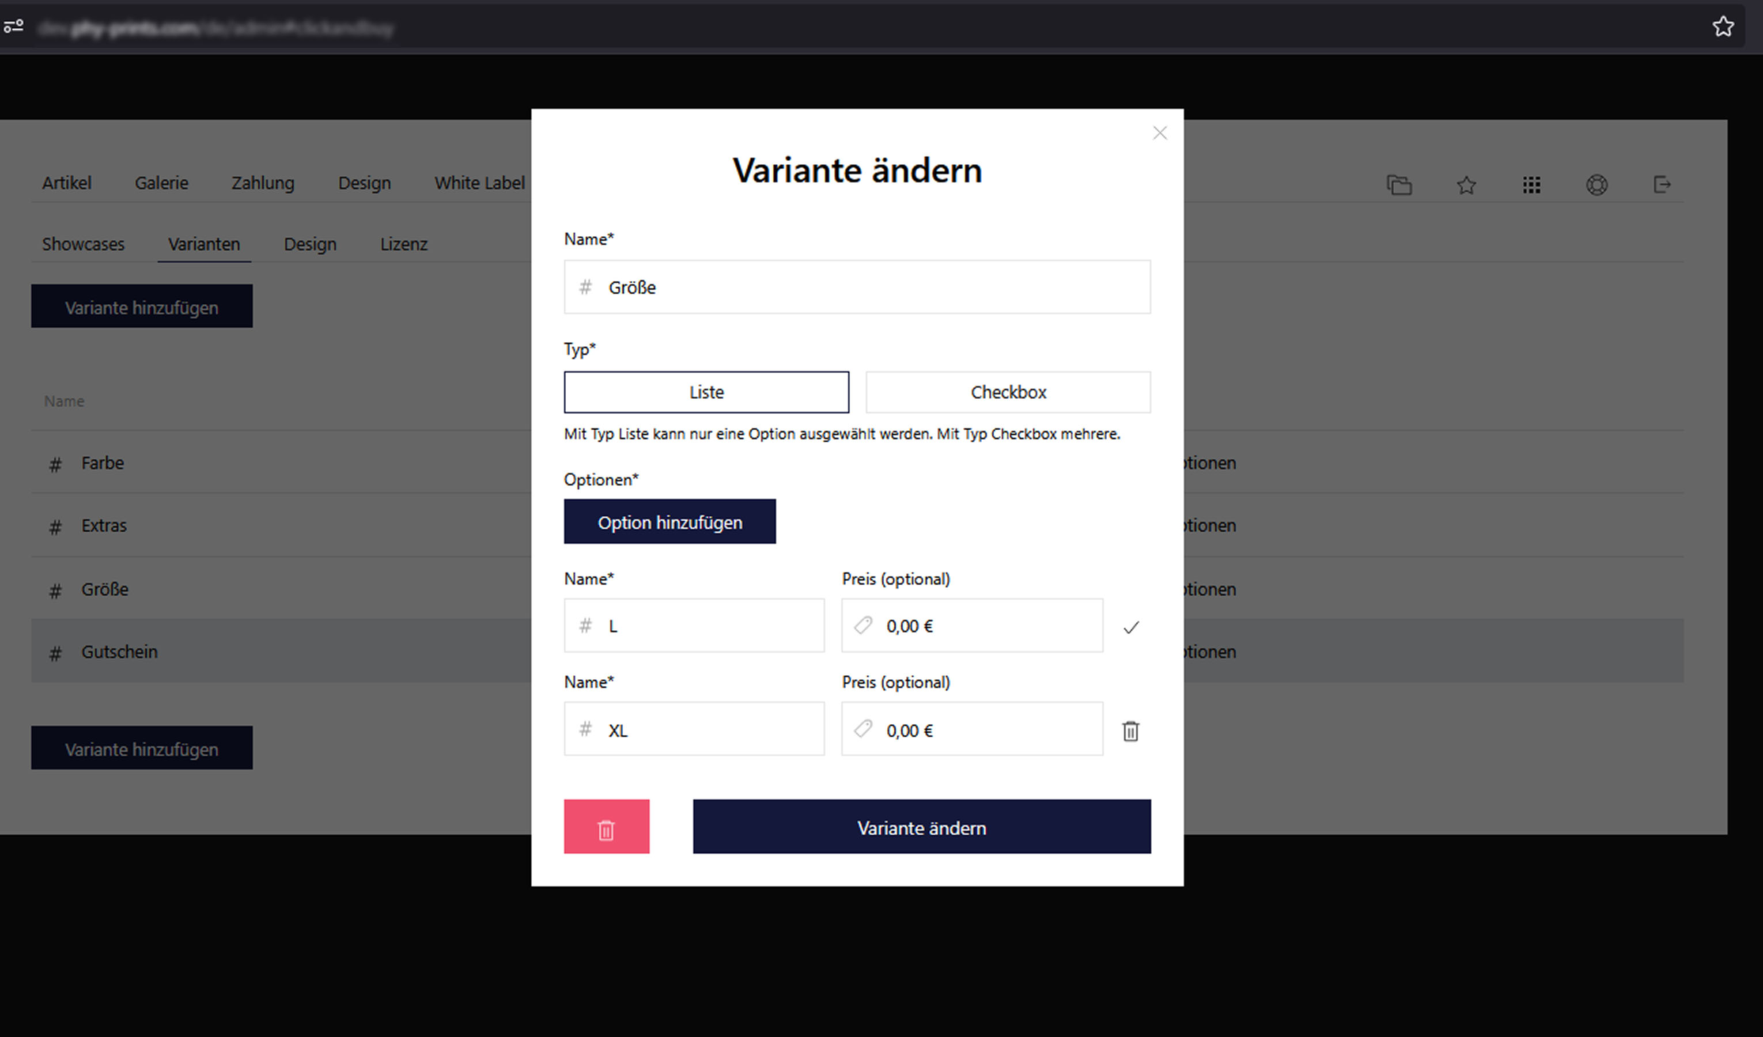
Task: Select the Checkbox type option
Action: 1008,392
